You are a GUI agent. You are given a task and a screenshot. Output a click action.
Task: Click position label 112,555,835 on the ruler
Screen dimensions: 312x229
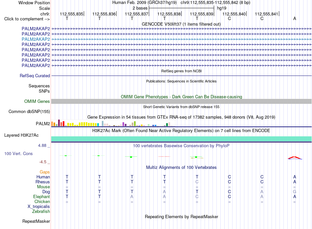pos(72,14)
